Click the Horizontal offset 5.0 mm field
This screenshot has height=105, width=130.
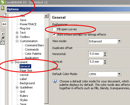(96, 54)
